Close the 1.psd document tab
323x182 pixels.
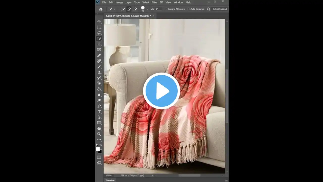(153, 16)
